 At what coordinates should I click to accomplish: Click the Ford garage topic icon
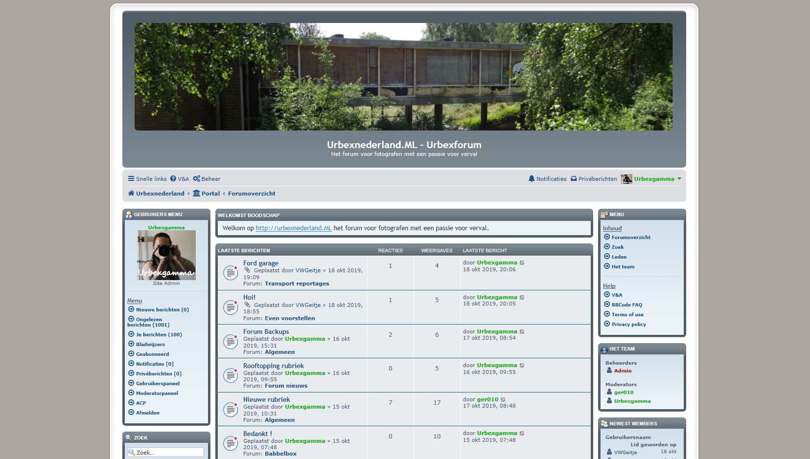click(x=231, y=273)
